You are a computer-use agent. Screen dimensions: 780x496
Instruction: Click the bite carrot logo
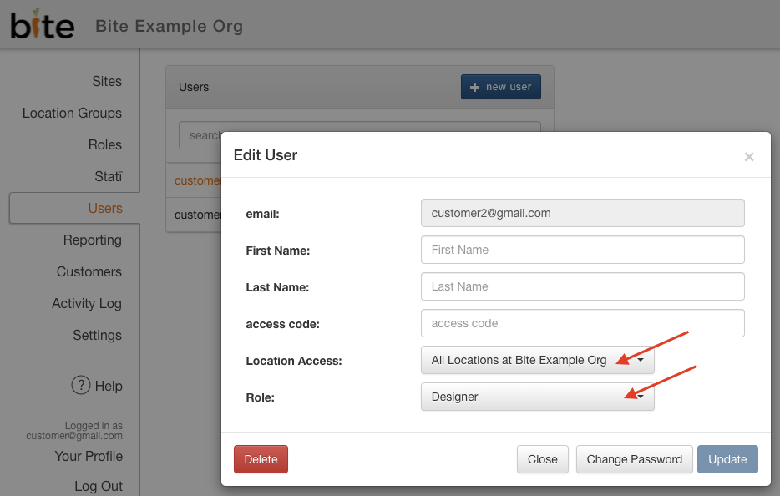pos(43,24)
